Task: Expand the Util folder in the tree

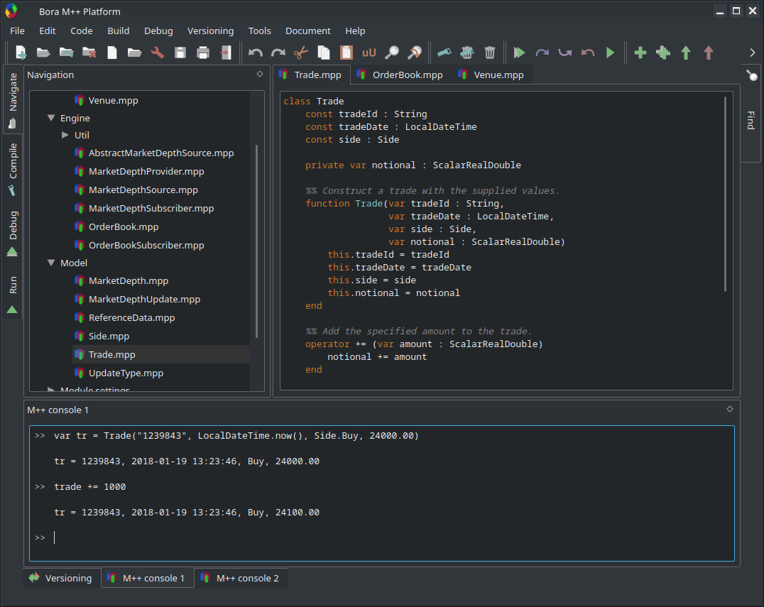Action: pyautogui.click(x=65, y=135)
